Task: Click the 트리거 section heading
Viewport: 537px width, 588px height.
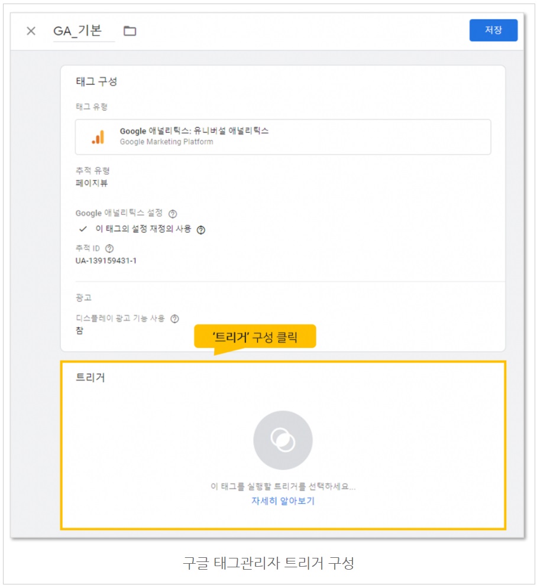Action: [90, 377]
